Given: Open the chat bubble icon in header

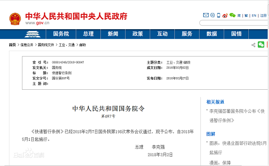Looking at the screenshot, I should point(213,15).
